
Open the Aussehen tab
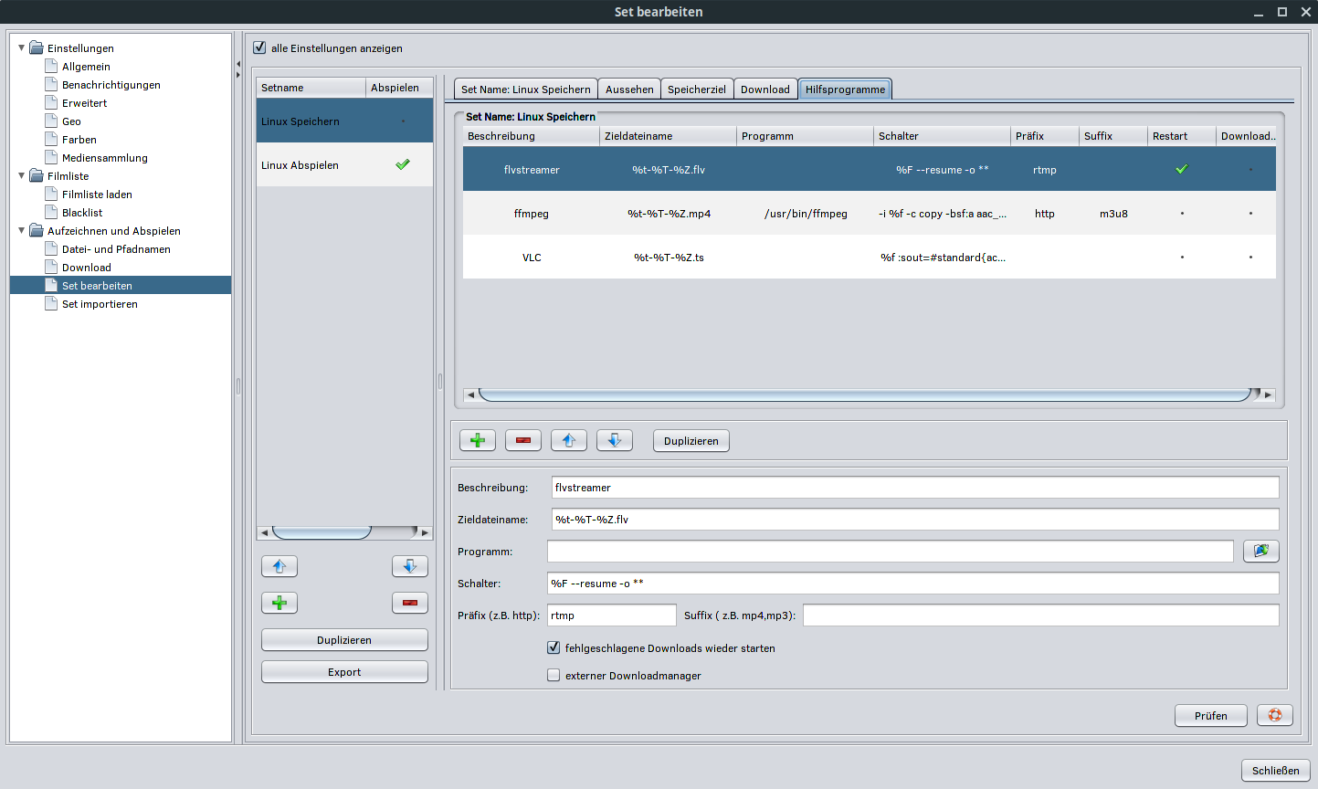629,89
